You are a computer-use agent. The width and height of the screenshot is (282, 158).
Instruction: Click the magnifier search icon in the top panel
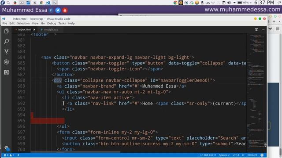point(8,3)
